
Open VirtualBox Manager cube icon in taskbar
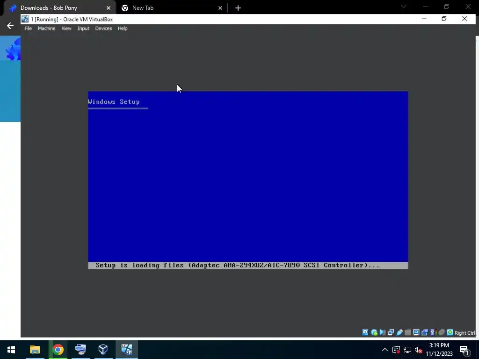[103, 350]
